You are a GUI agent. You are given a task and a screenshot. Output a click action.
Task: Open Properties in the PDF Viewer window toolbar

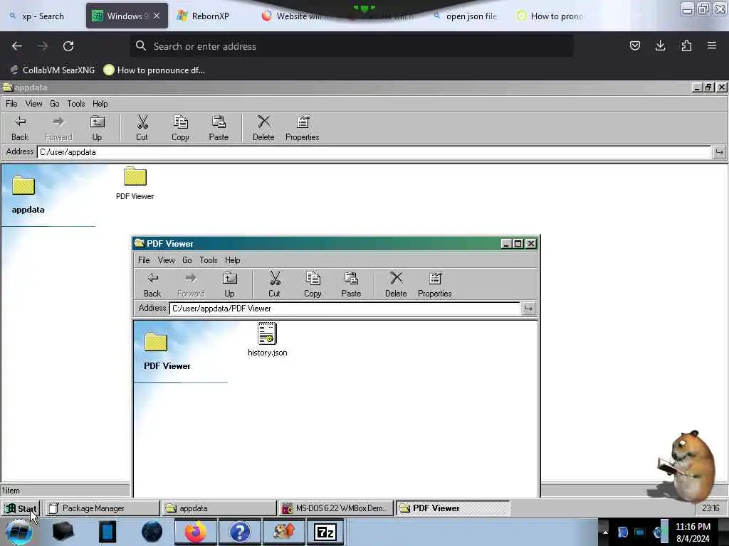pyautogui.click(x=435, y=284)
